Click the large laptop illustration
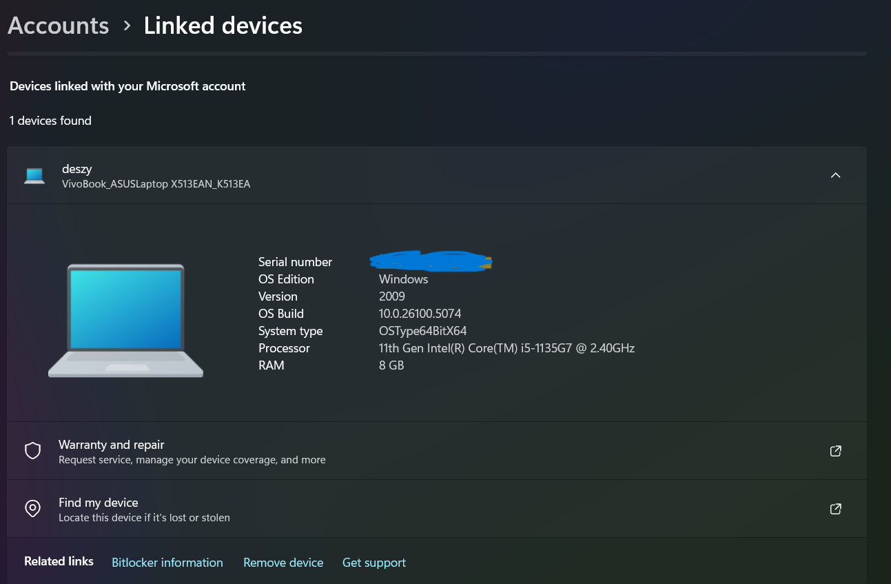Image resolution: width=891 pixels, height=584 pixels. click(125, 321)
